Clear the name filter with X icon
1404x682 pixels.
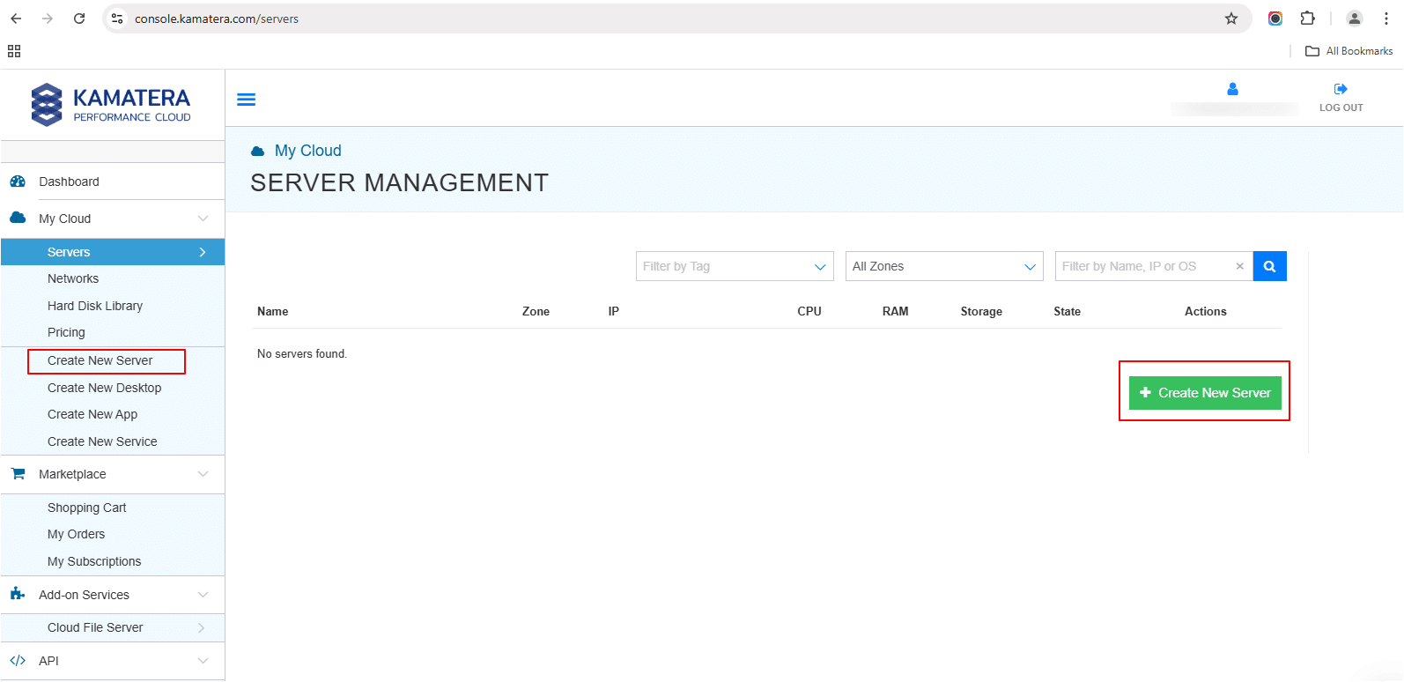tap(1239, 266)
